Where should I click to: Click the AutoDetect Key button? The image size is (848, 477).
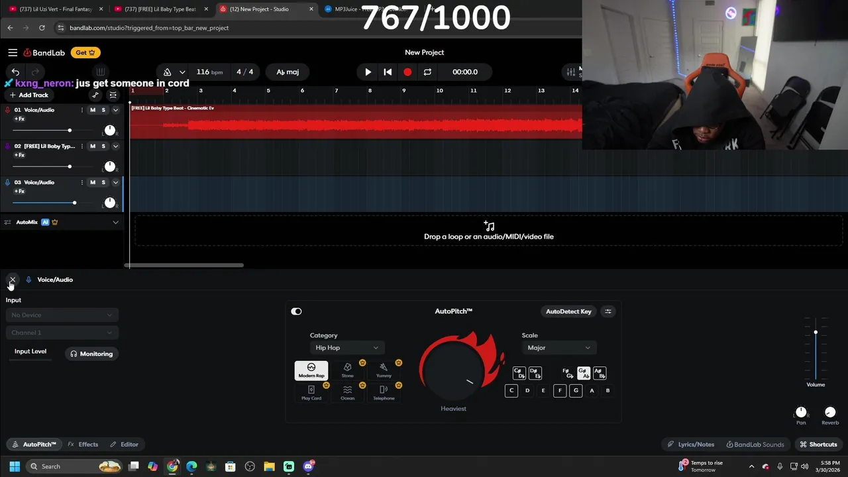click(568, 311)
